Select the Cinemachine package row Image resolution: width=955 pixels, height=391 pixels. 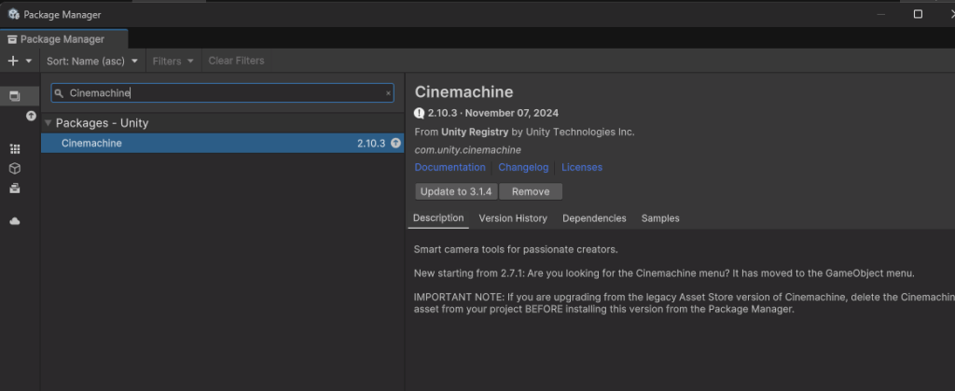(222, 143)
